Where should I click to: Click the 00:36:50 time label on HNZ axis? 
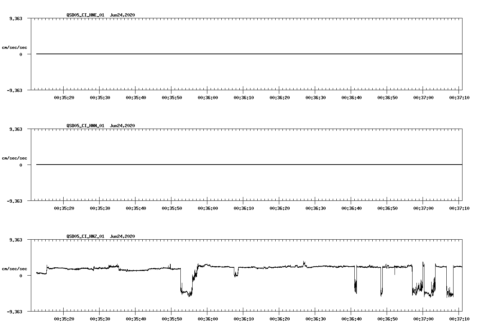pos(387,319)
